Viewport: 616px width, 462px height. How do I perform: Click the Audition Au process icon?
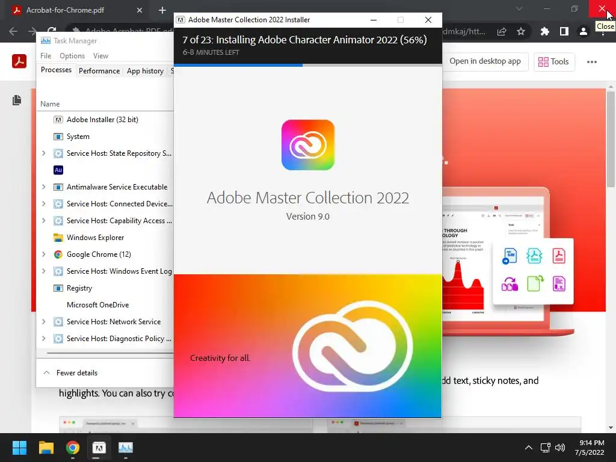(x=58, y=170)
